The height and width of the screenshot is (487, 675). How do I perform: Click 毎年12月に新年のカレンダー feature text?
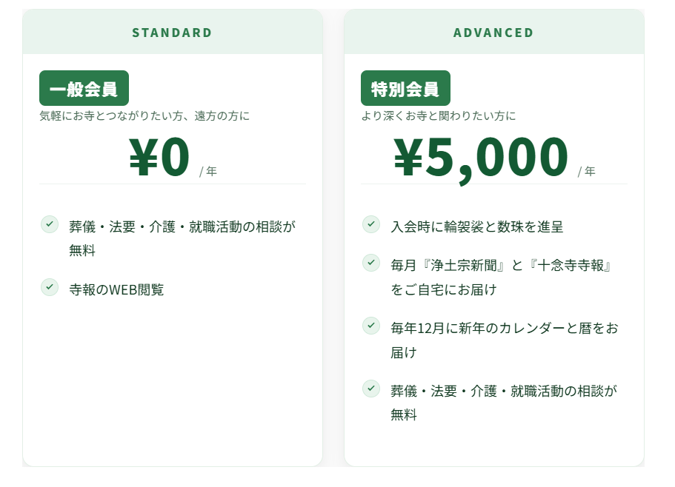point(504,328)
